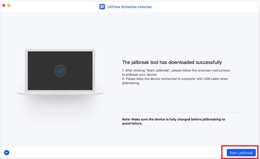Click the Start Jailbreak button
The width and height of the screenshot is (260, 159).
[x=241, y=153]
